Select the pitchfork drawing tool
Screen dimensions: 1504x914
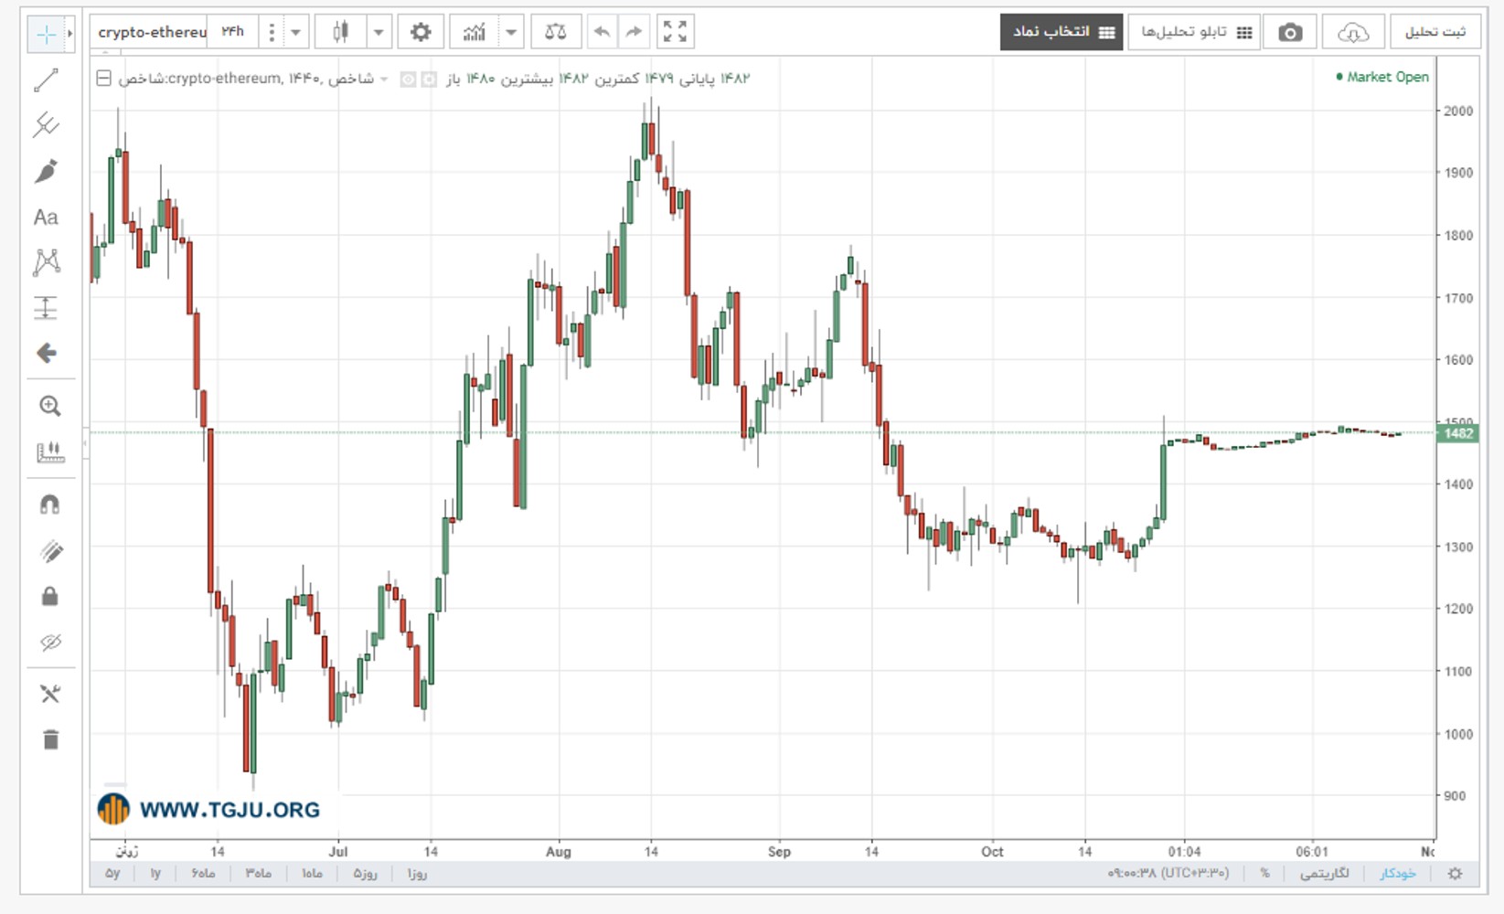tap(46, 125)
